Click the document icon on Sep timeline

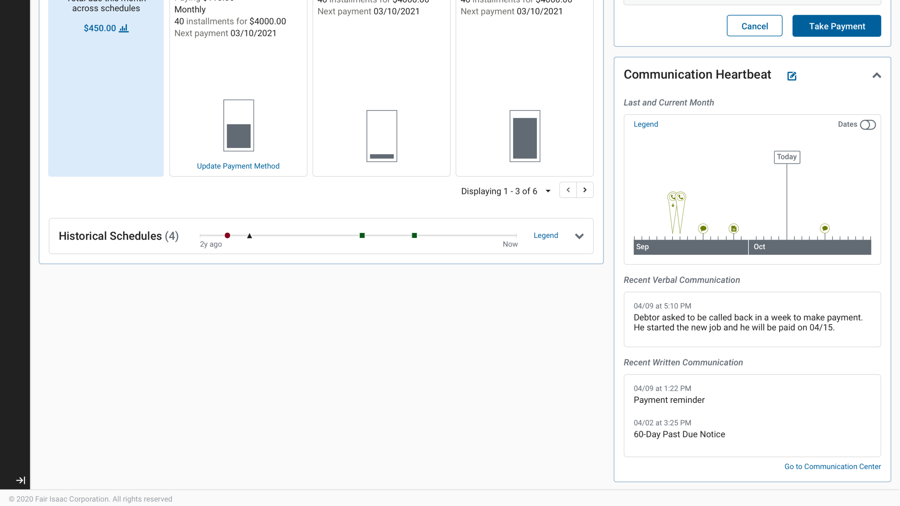tap(734, 229)
